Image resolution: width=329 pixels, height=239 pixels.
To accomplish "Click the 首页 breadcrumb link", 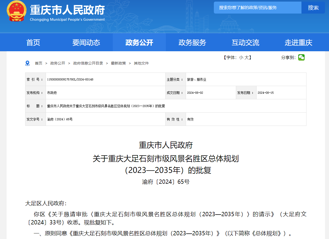I will [x=38, y=63].
